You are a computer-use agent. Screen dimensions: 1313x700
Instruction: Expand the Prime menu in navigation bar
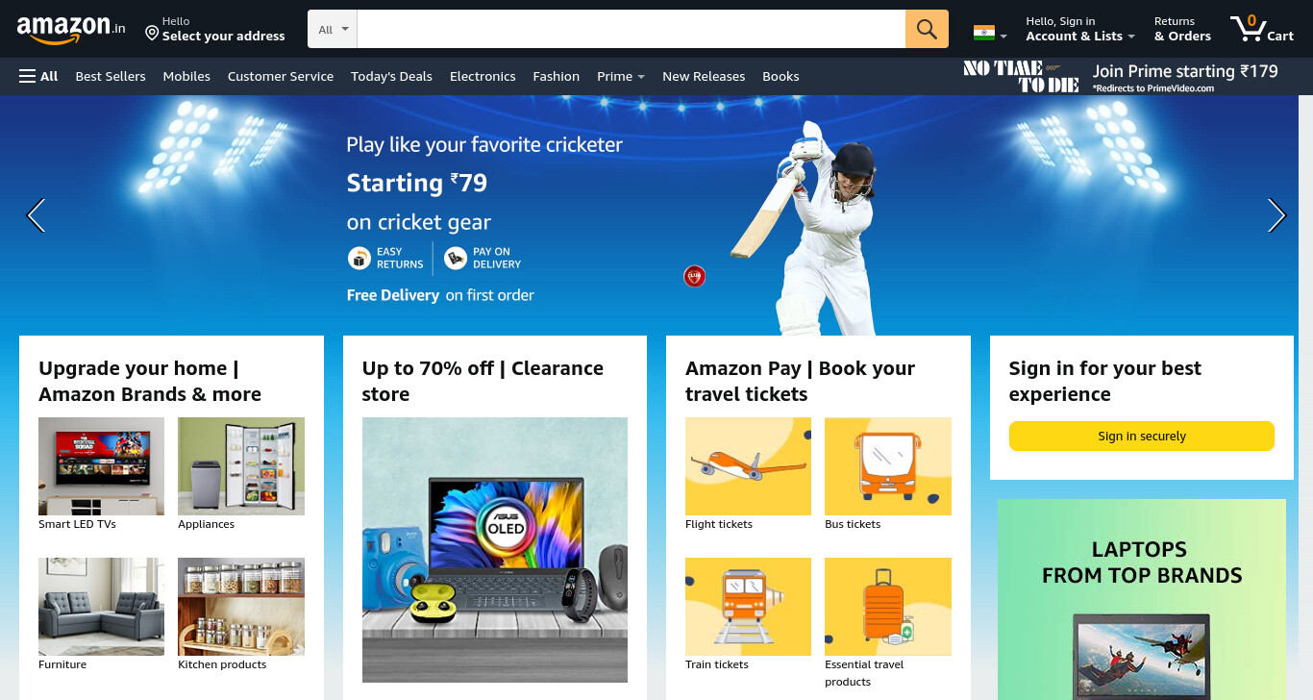click(x=621, y=76)
